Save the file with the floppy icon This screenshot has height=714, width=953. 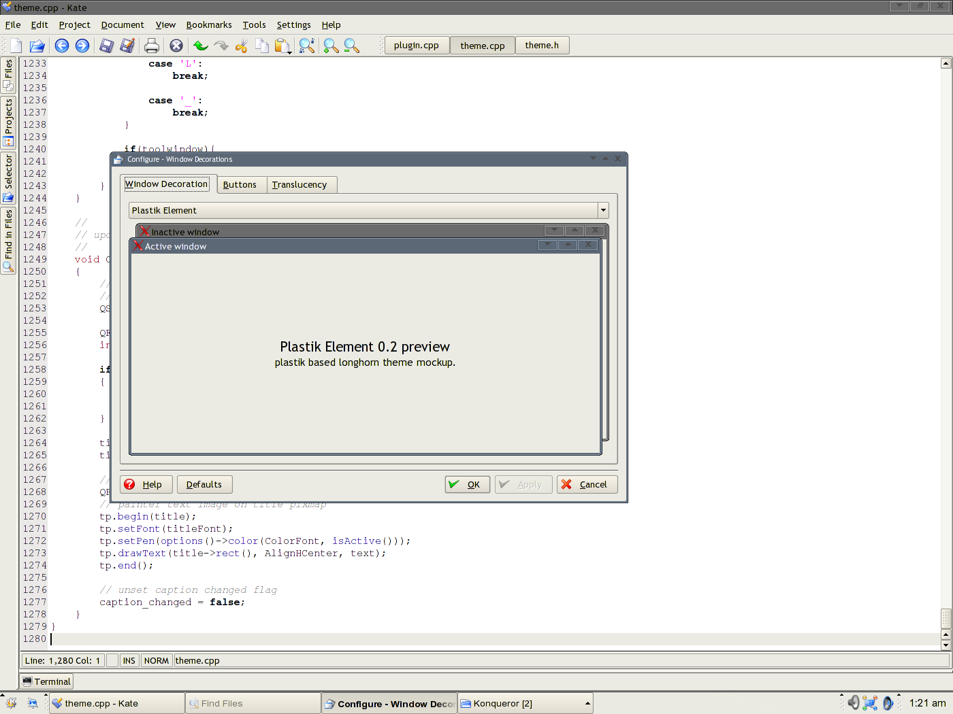(x=107, y=46)
